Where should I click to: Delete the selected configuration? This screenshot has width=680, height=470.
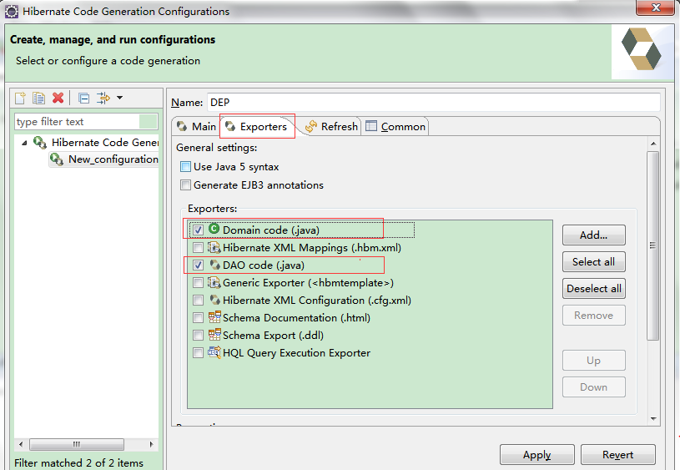point(58,98)
